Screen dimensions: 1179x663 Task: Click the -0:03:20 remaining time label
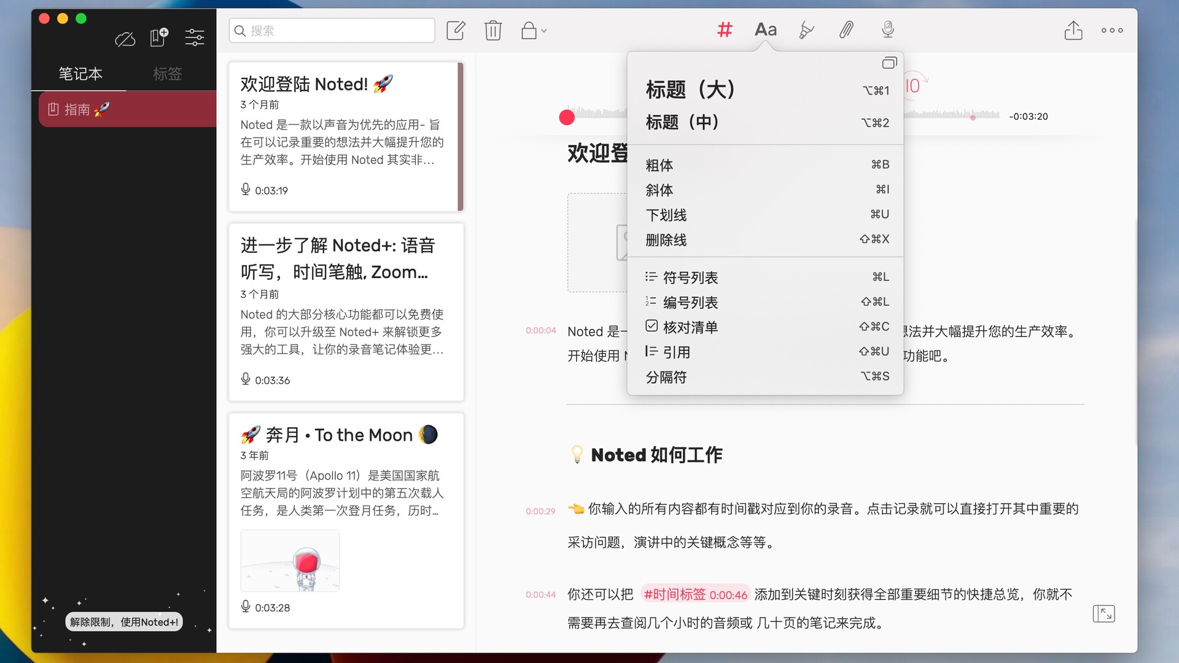tap(1029, 117)
